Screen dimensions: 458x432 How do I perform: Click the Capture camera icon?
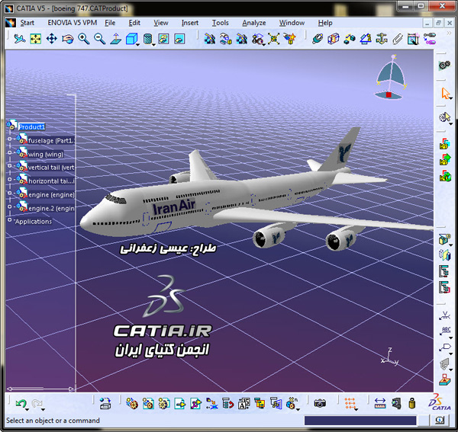(320, 404)
